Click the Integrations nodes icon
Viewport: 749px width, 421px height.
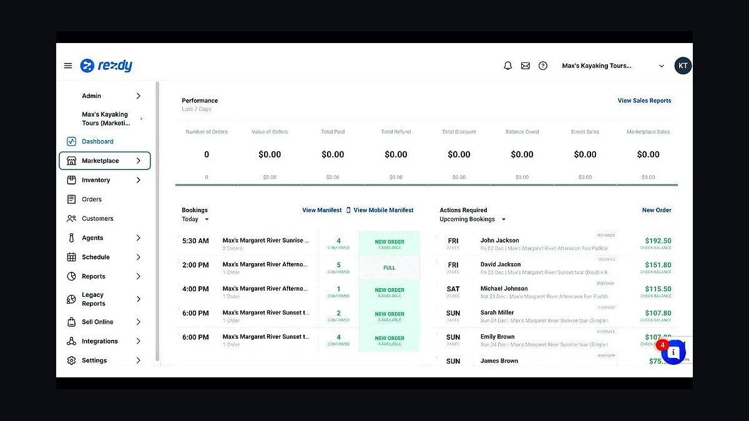pyautogui.click(x=71, y=341)
